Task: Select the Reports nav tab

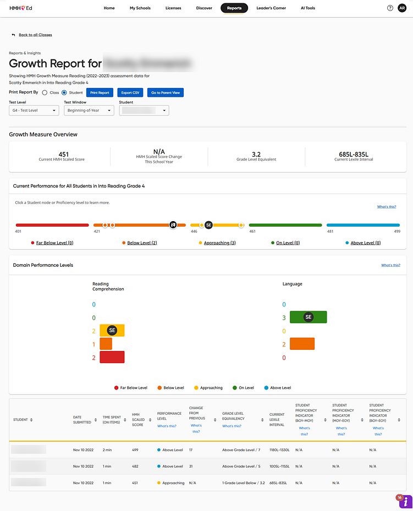Action: coord(234,8)
